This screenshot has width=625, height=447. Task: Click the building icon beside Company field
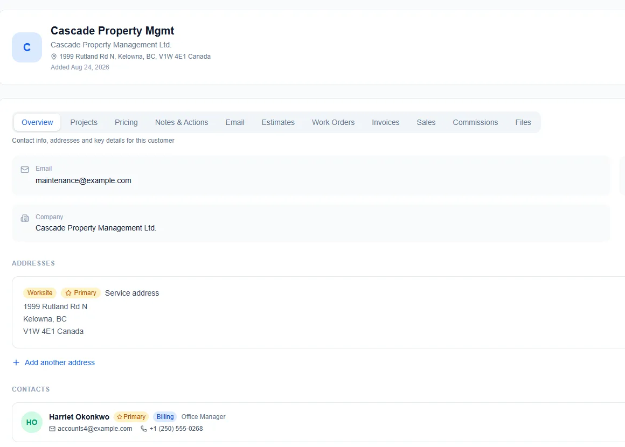tap(25, 218)
